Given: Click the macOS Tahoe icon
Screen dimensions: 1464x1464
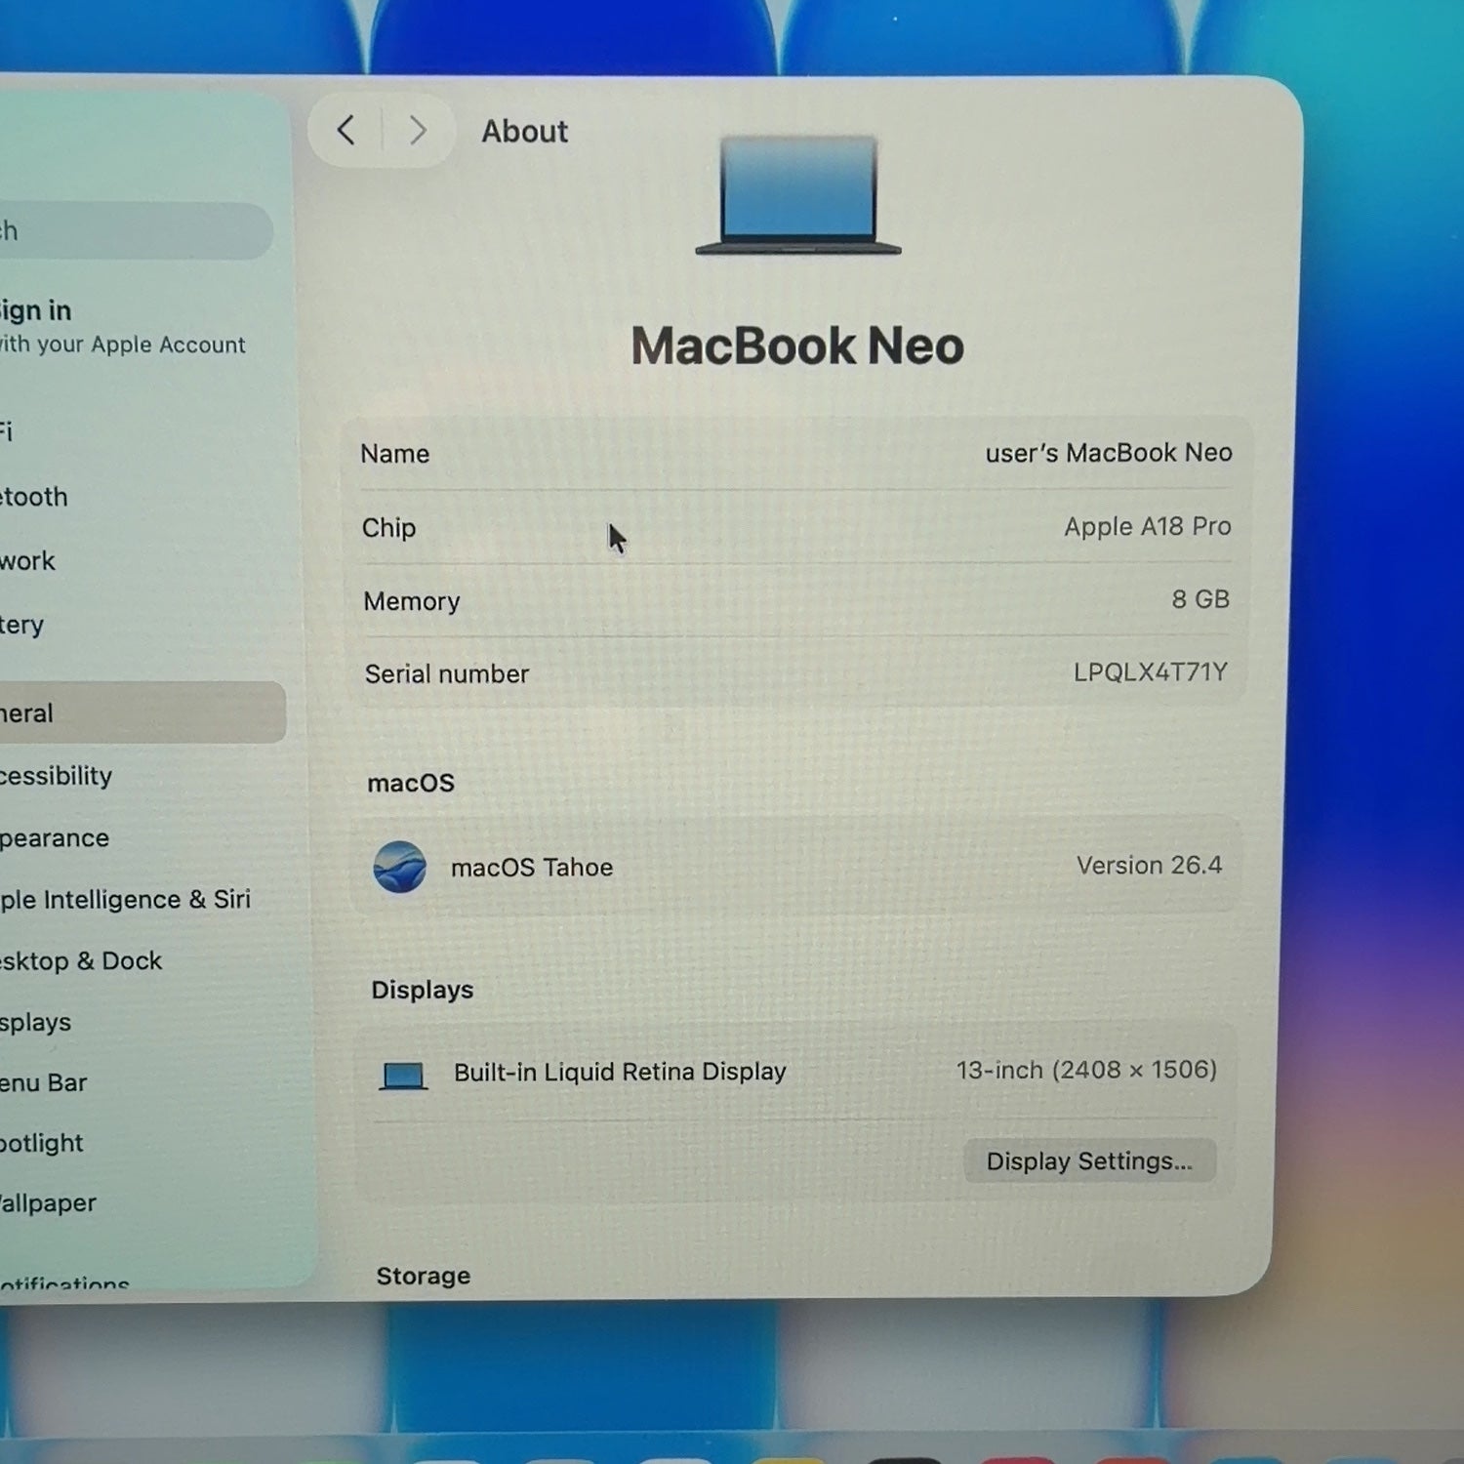Looking at the screenshot, I should pos(400,867).
